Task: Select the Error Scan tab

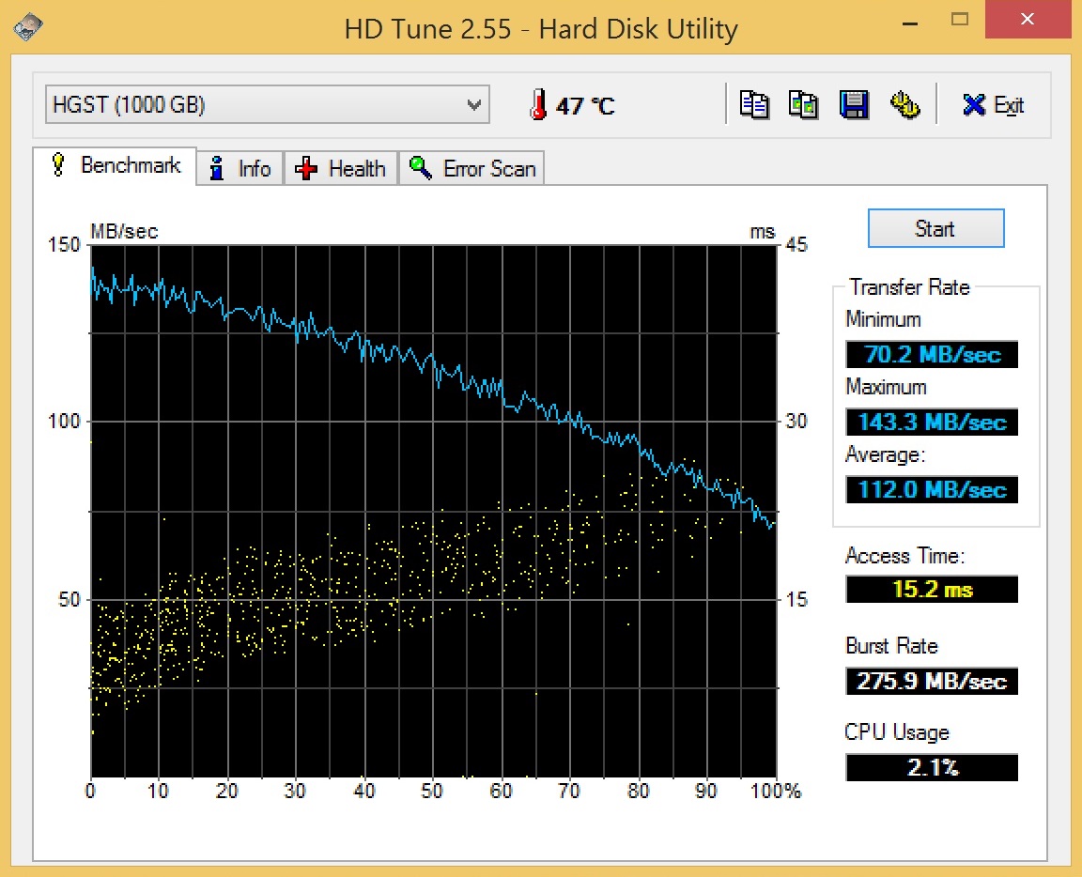Action: coord(473,169)
